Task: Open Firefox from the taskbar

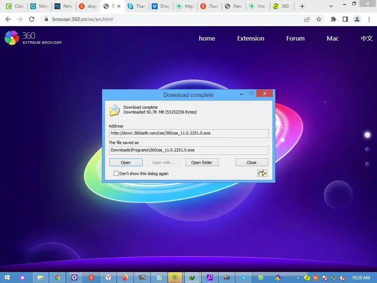Action: [125, 277]
